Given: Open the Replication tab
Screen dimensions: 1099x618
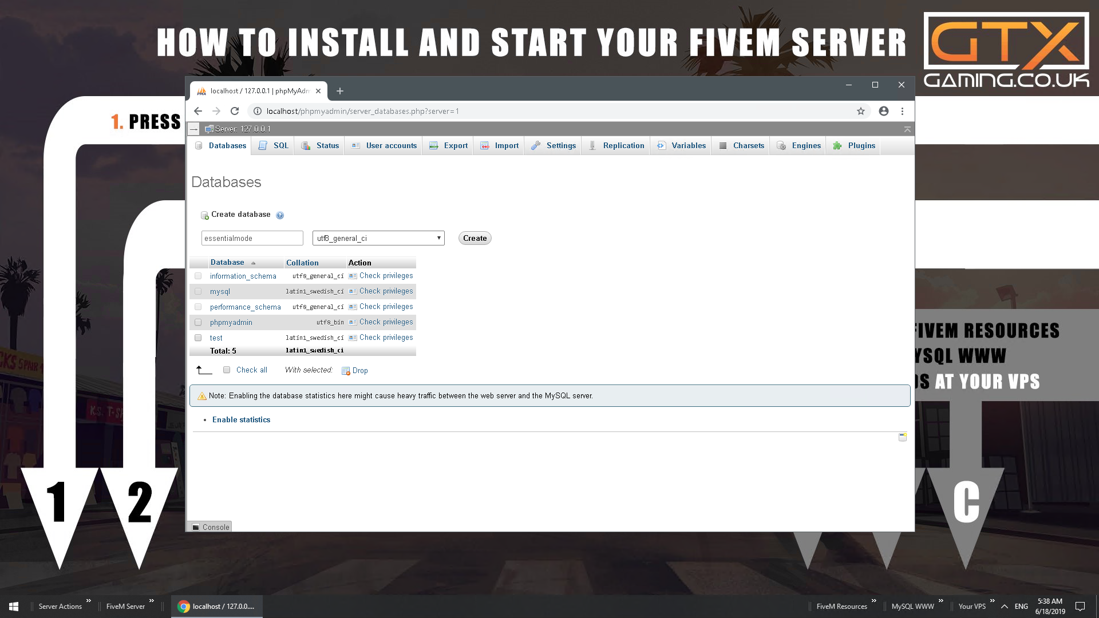Looking at the screenshot, I should pos(616,145).
